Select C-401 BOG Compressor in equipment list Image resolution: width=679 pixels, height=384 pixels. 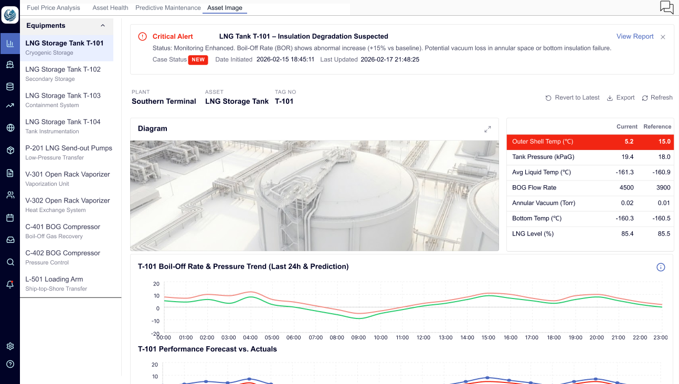(x=62, y=231)
